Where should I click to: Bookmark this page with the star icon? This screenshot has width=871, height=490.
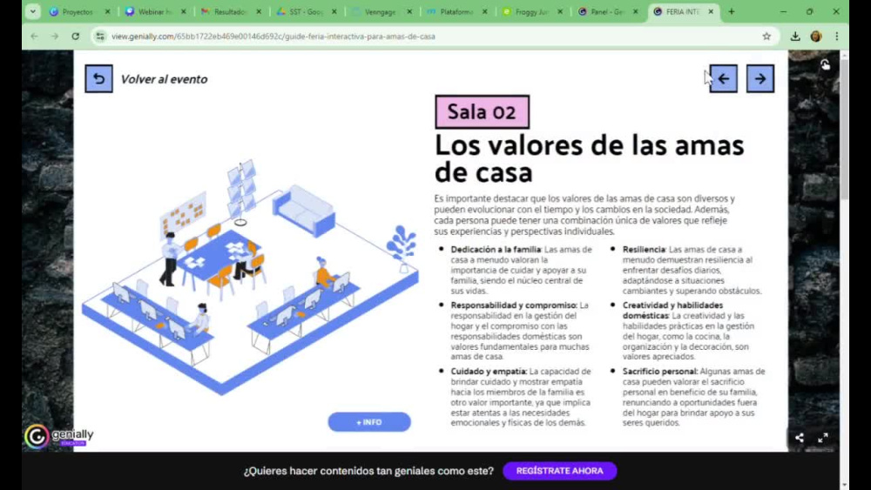pos(766,37)
